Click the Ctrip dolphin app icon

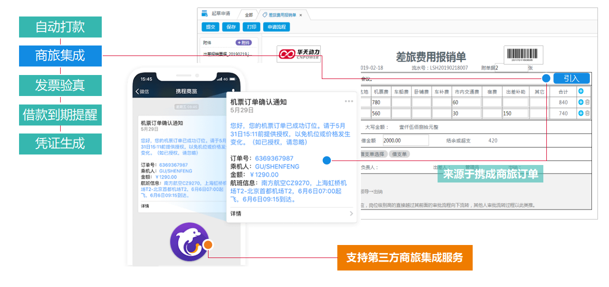tap(189, 242)
